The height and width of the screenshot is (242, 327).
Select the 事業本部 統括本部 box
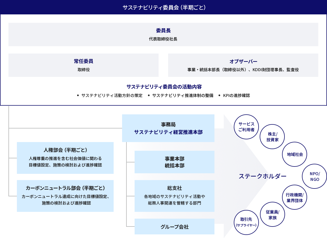[x=174, y=162]
